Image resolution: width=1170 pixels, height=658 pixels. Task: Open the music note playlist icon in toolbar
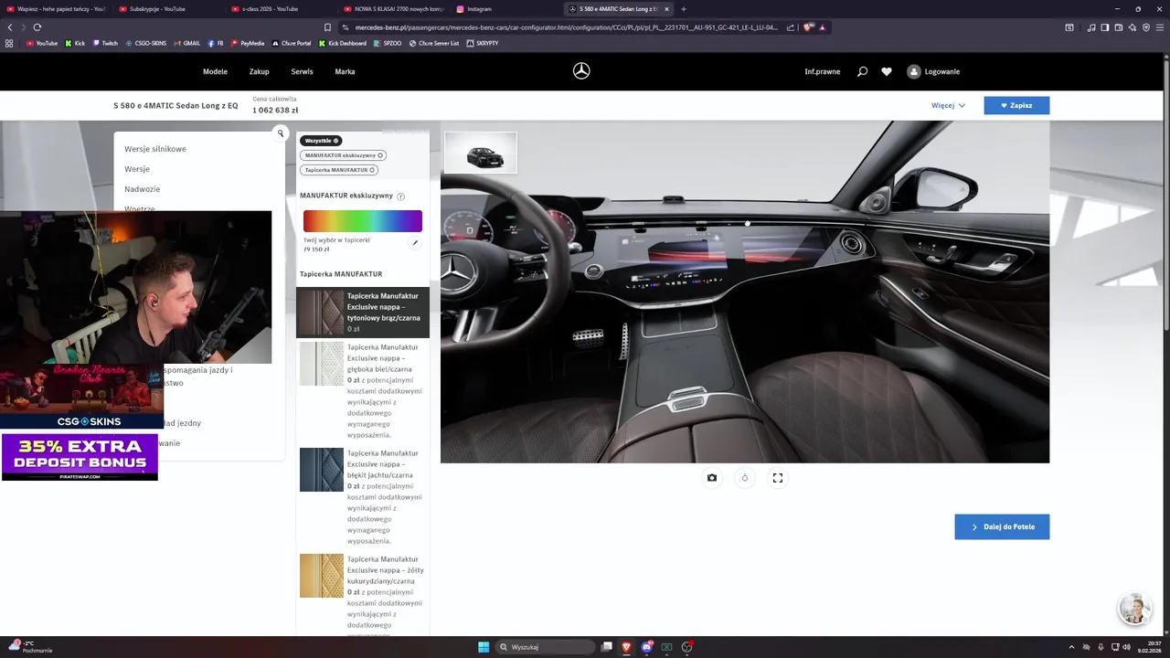click(x=1091, y=27)
